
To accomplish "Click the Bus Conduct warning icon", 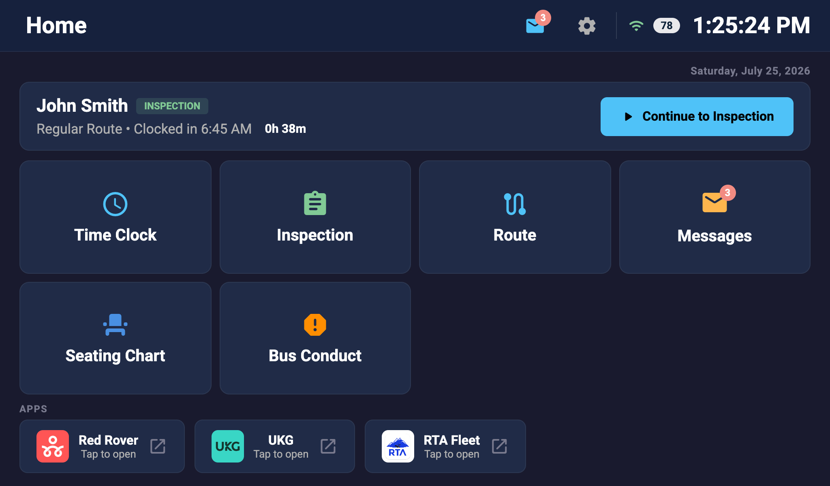I will pyautogui.click(x=315, y=324).
